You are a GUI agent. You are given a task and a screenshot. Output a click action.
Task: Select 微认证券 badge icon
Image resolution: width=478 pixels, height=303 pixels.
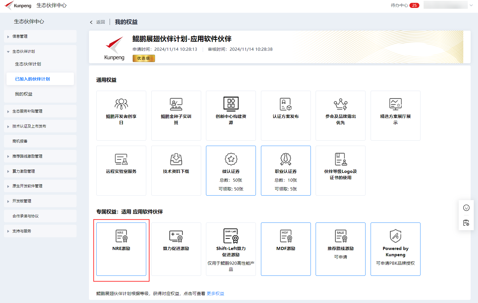[x=231, y=159]
